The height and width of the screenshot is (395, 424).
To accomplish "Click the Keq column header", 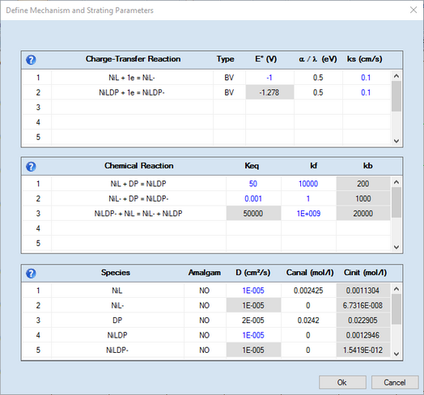I will [252, 166].
